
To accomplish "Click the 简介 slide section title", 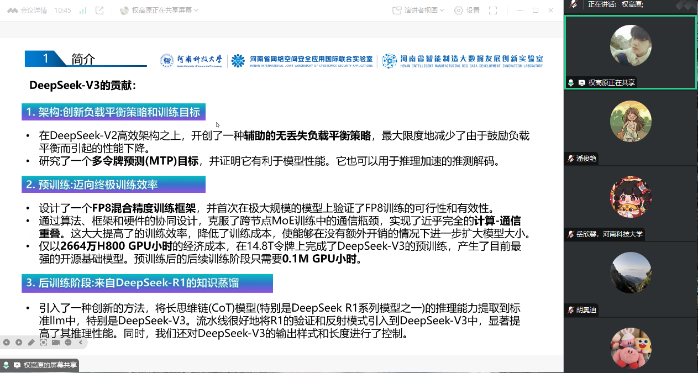I will 83,59.
